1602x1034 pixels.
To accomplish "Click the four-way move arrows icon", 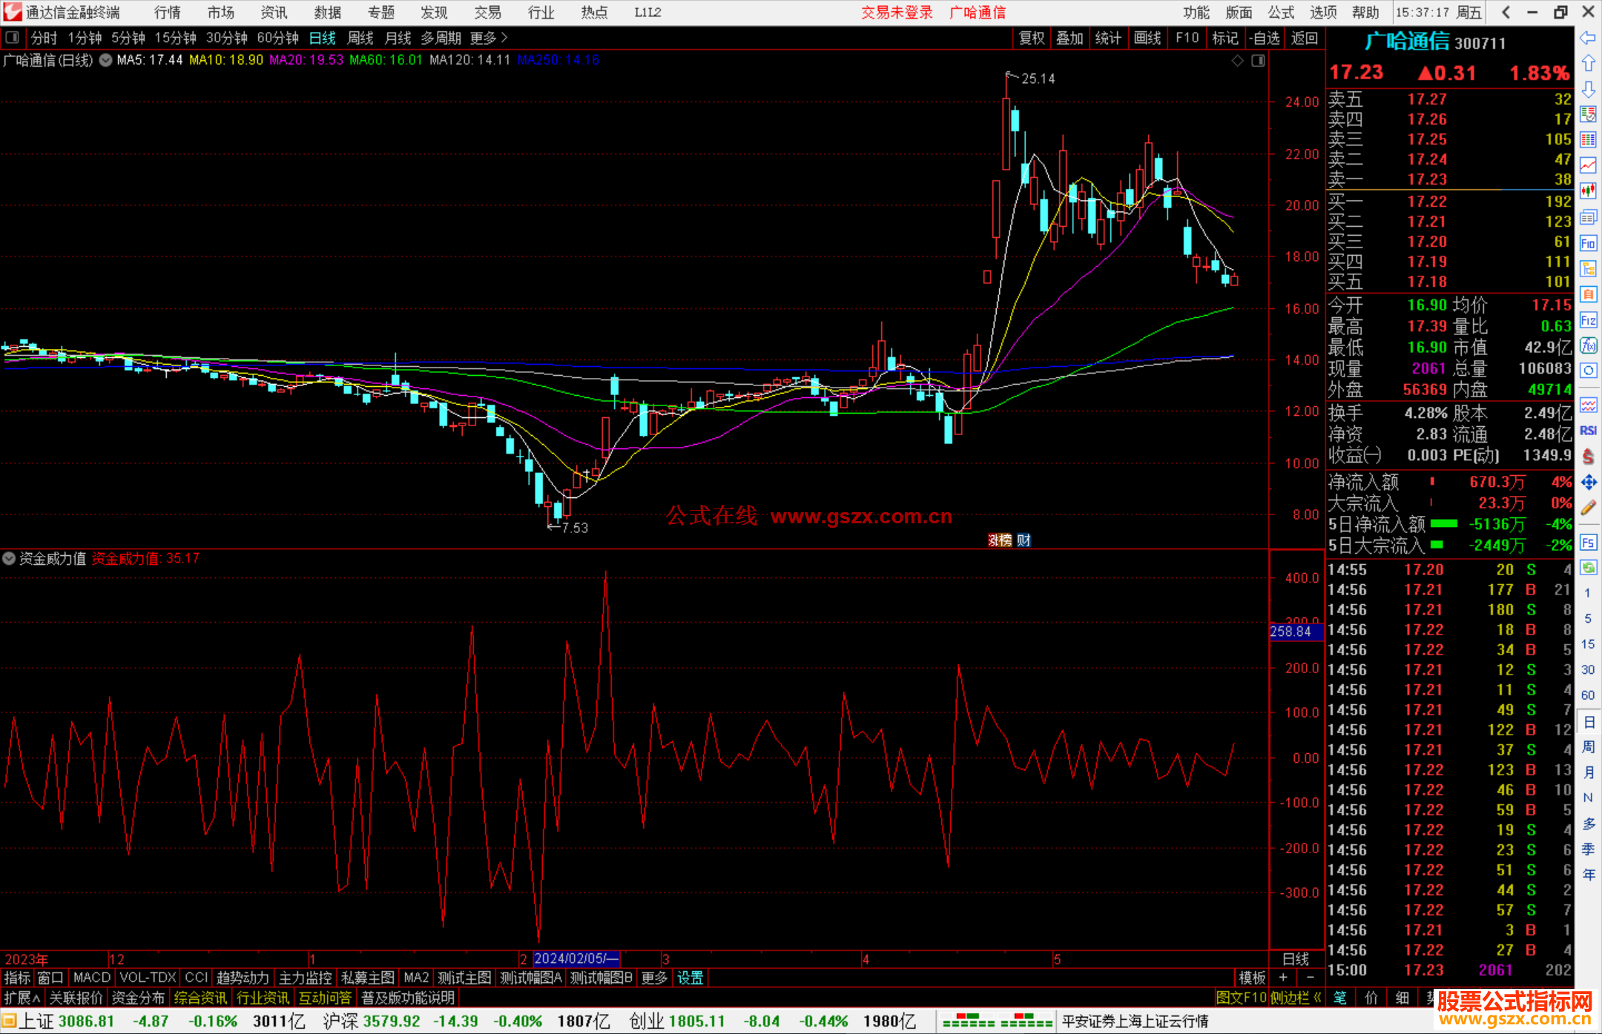I will [1588, 483].
